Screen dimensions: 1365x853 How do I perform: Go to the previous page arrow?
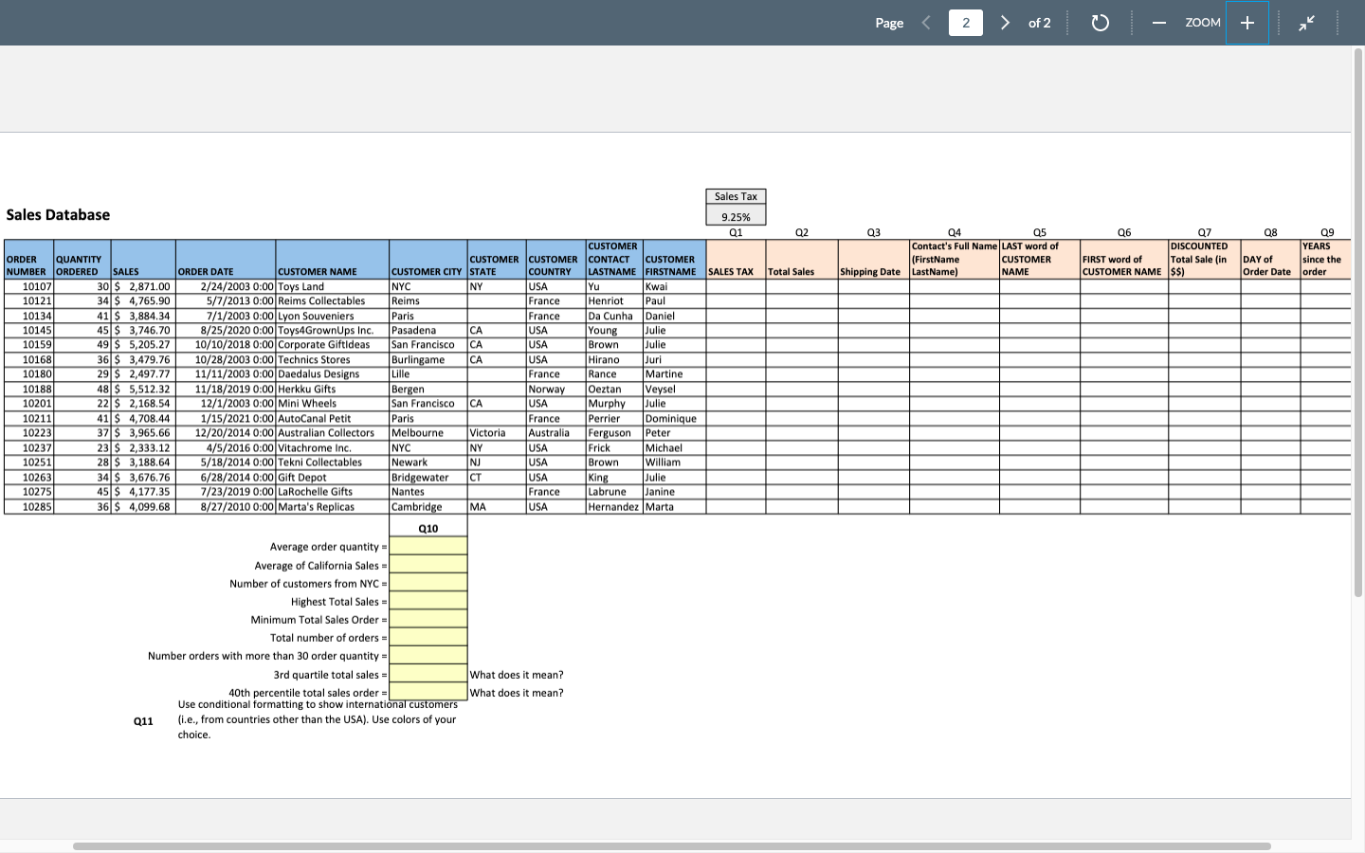pos(926,23)
